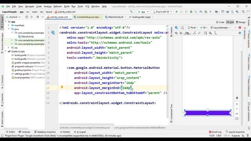
Task: Open the Pixel 4 API 30 device dropdown
Action: coord(162,12)
